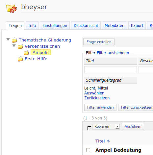Click the Filter ausblenden link

tap(113, 53)
